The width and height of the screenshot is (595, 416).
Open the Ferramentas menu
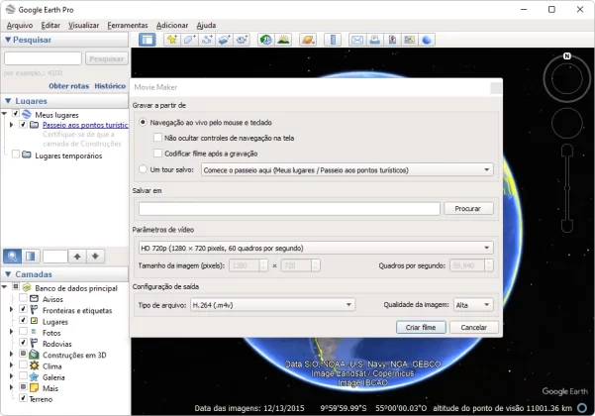coord(128,25)
